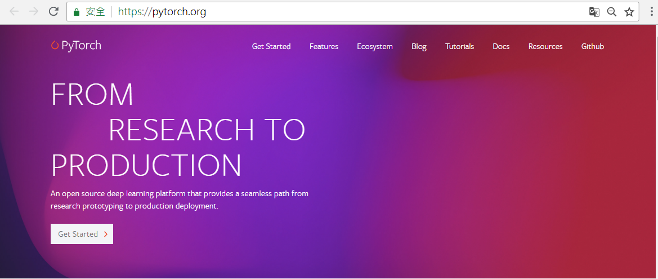
Task: Open the Get Started nav item
Action: tap(271, 46)
